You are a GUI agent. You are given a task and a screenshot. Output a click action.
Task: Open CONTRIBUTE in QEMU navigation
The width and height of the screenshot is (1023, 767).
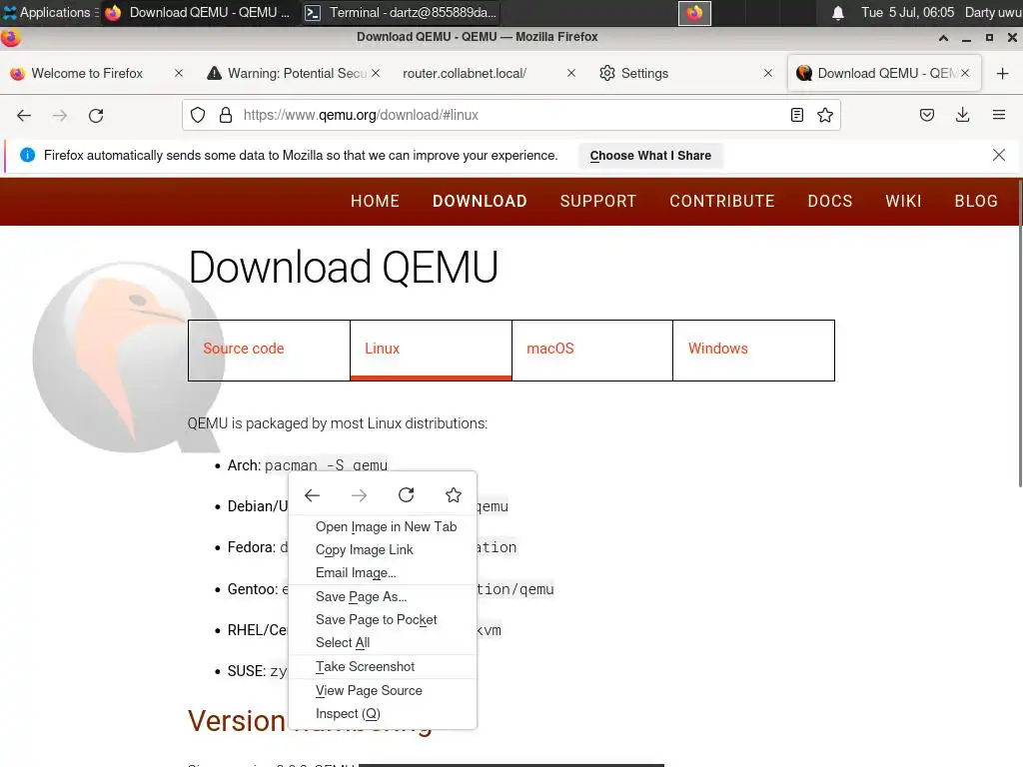(x=722, y=202)
